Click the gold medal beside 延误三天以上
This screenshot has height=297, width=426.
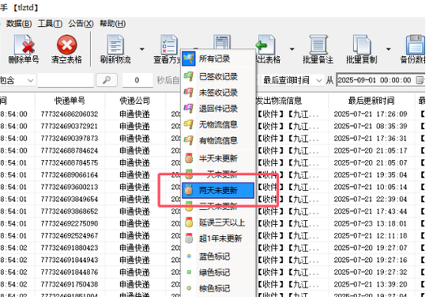click(x=189, y=222)
